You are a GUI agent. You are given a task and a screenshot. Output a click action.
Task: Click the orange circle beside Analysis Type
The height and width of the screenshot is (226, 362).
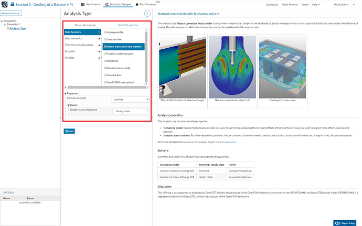pos(8,28)
